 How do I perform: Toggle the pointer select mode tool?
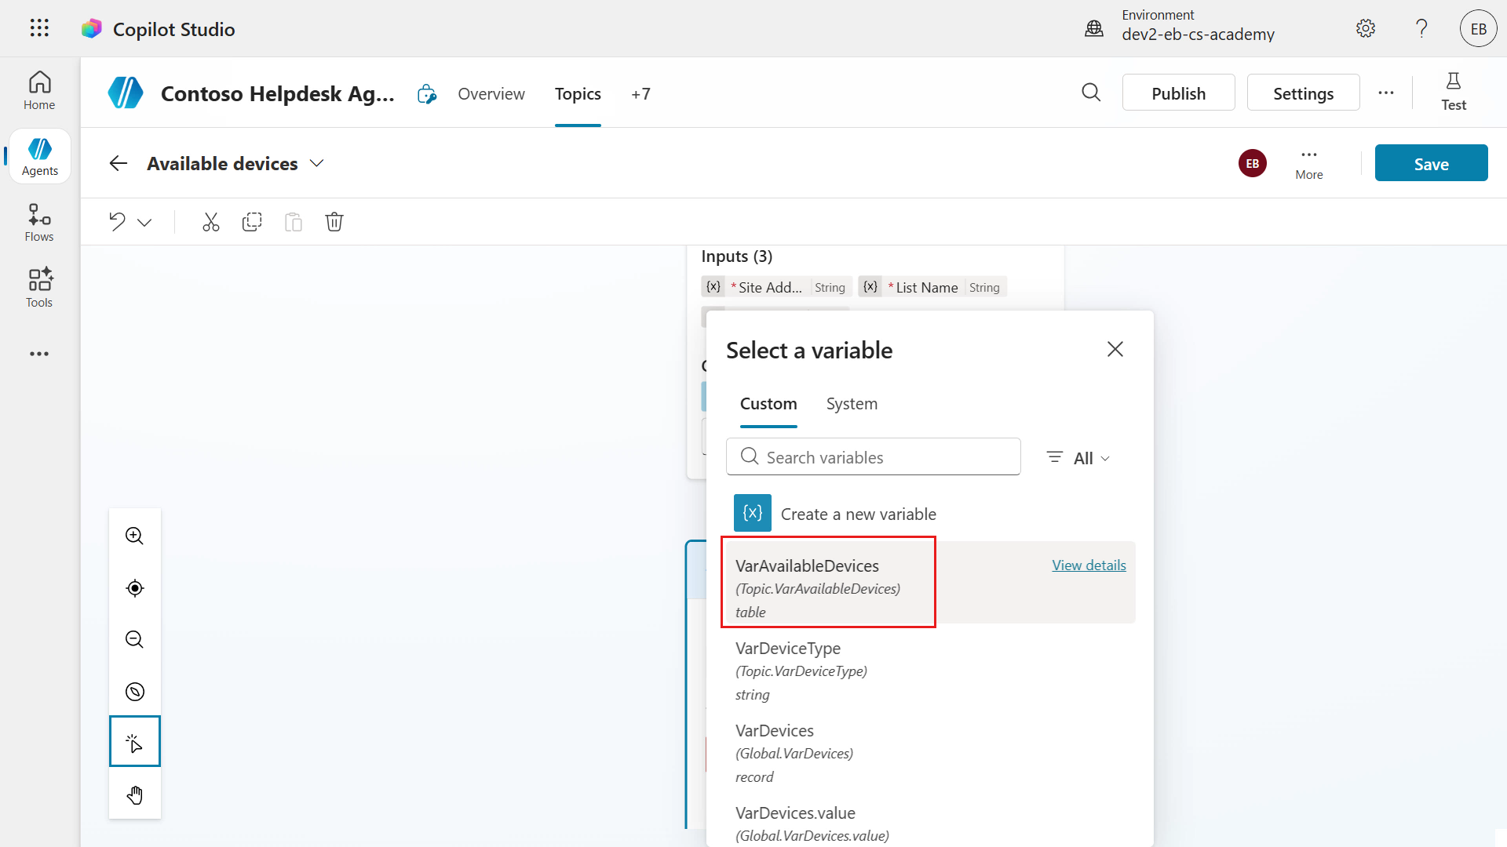[x=135, y=742]
